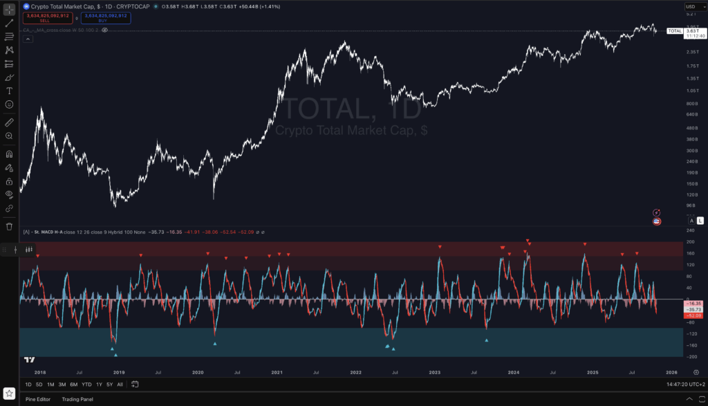Select the crosshair cursor tool

coord(9,9)
